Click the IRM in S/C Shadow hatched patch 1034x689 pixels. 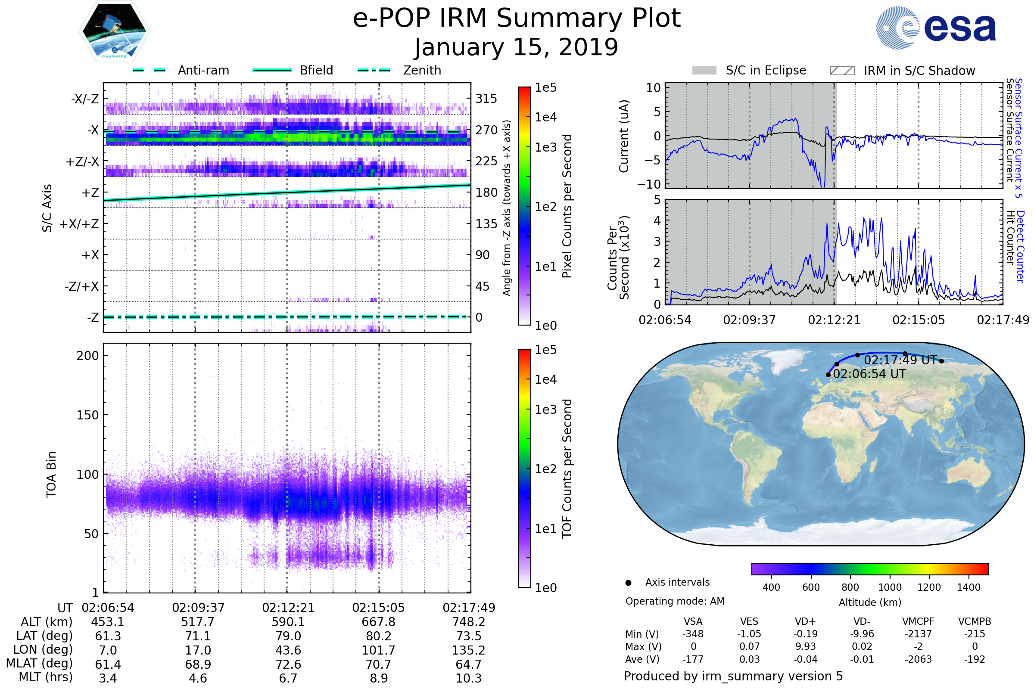point(842,71)
